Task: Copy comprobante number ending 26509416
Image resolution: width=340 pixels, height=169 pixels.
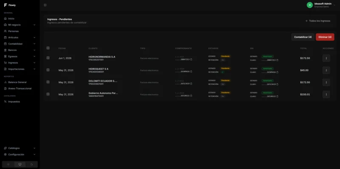Action: 191,71
